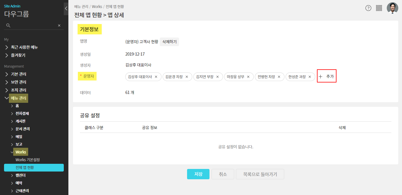Image resolution: width=402 pixels, height=195 pixels.
Task: Remove operator 마장웅 상무 tag
Action: [248, 77]
